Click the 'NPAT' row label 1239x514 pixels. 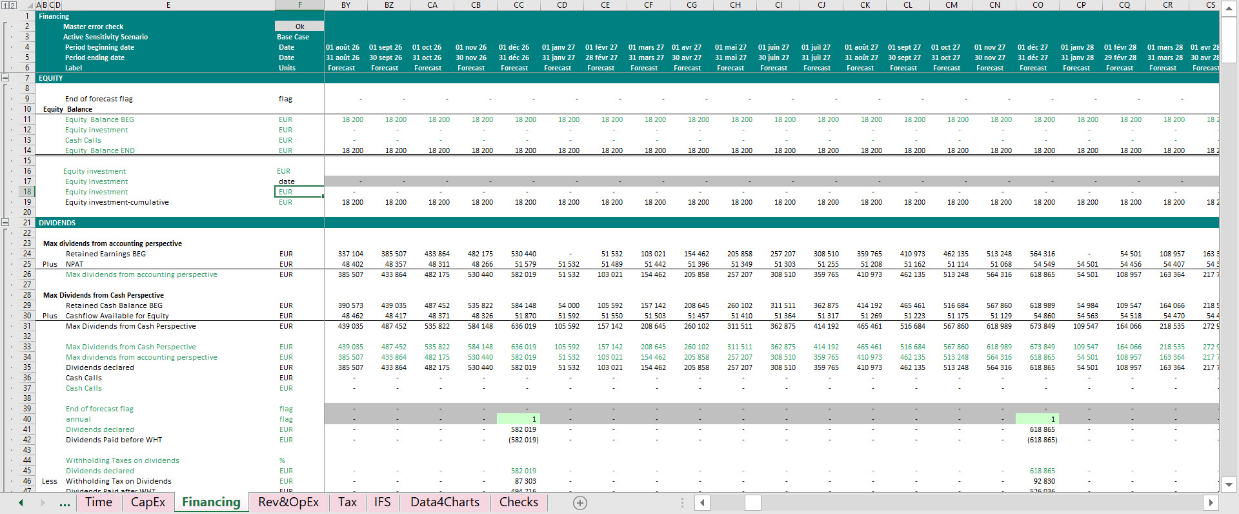(74, 264)
